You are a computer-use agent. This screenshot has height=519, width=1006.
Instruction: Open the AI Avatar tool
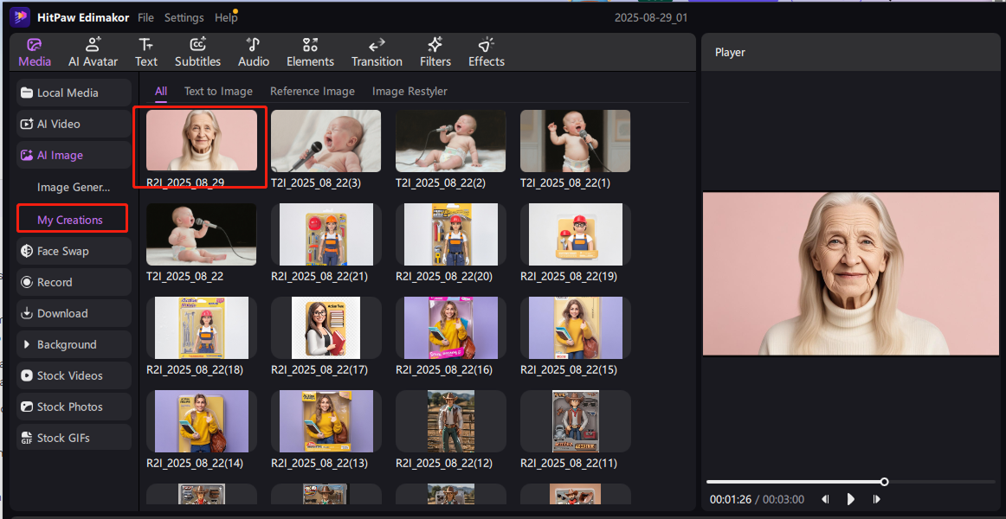(x=93, y=53)
